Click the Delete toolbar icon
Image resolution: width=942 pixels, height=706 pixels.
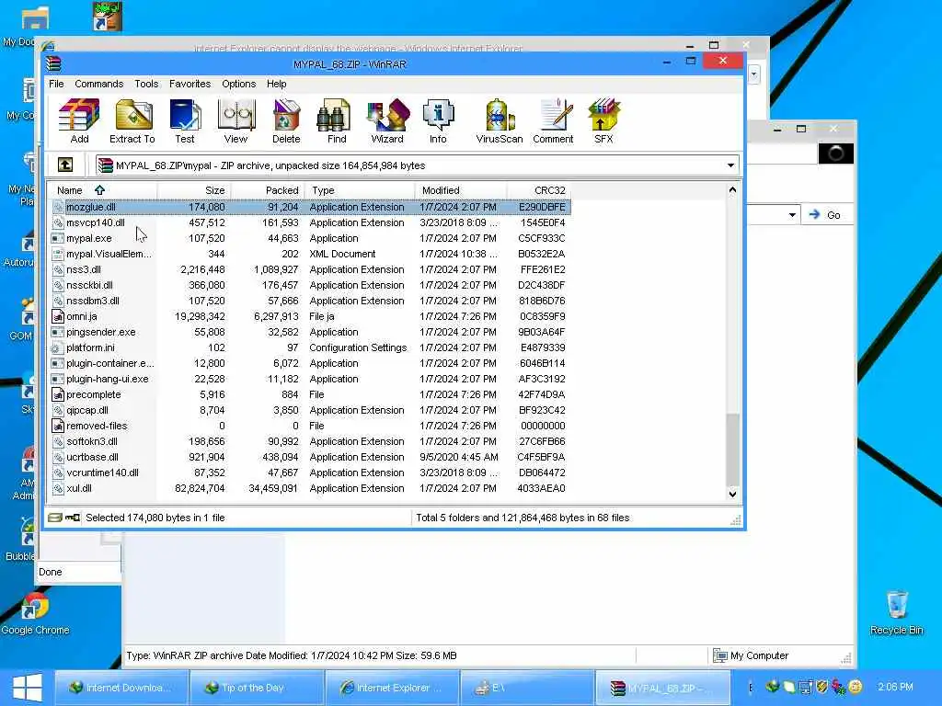point(286,121)
